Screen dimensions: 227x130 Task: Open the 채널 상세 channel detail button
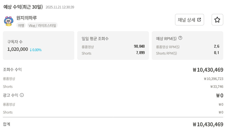click(x=189, y=20)
